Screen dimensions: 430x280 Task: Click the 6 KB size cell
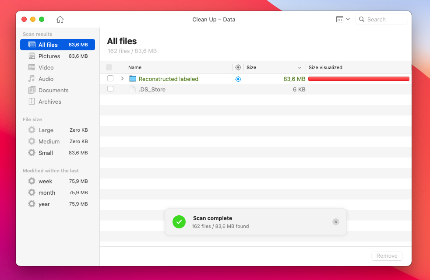tap(299, 89)
